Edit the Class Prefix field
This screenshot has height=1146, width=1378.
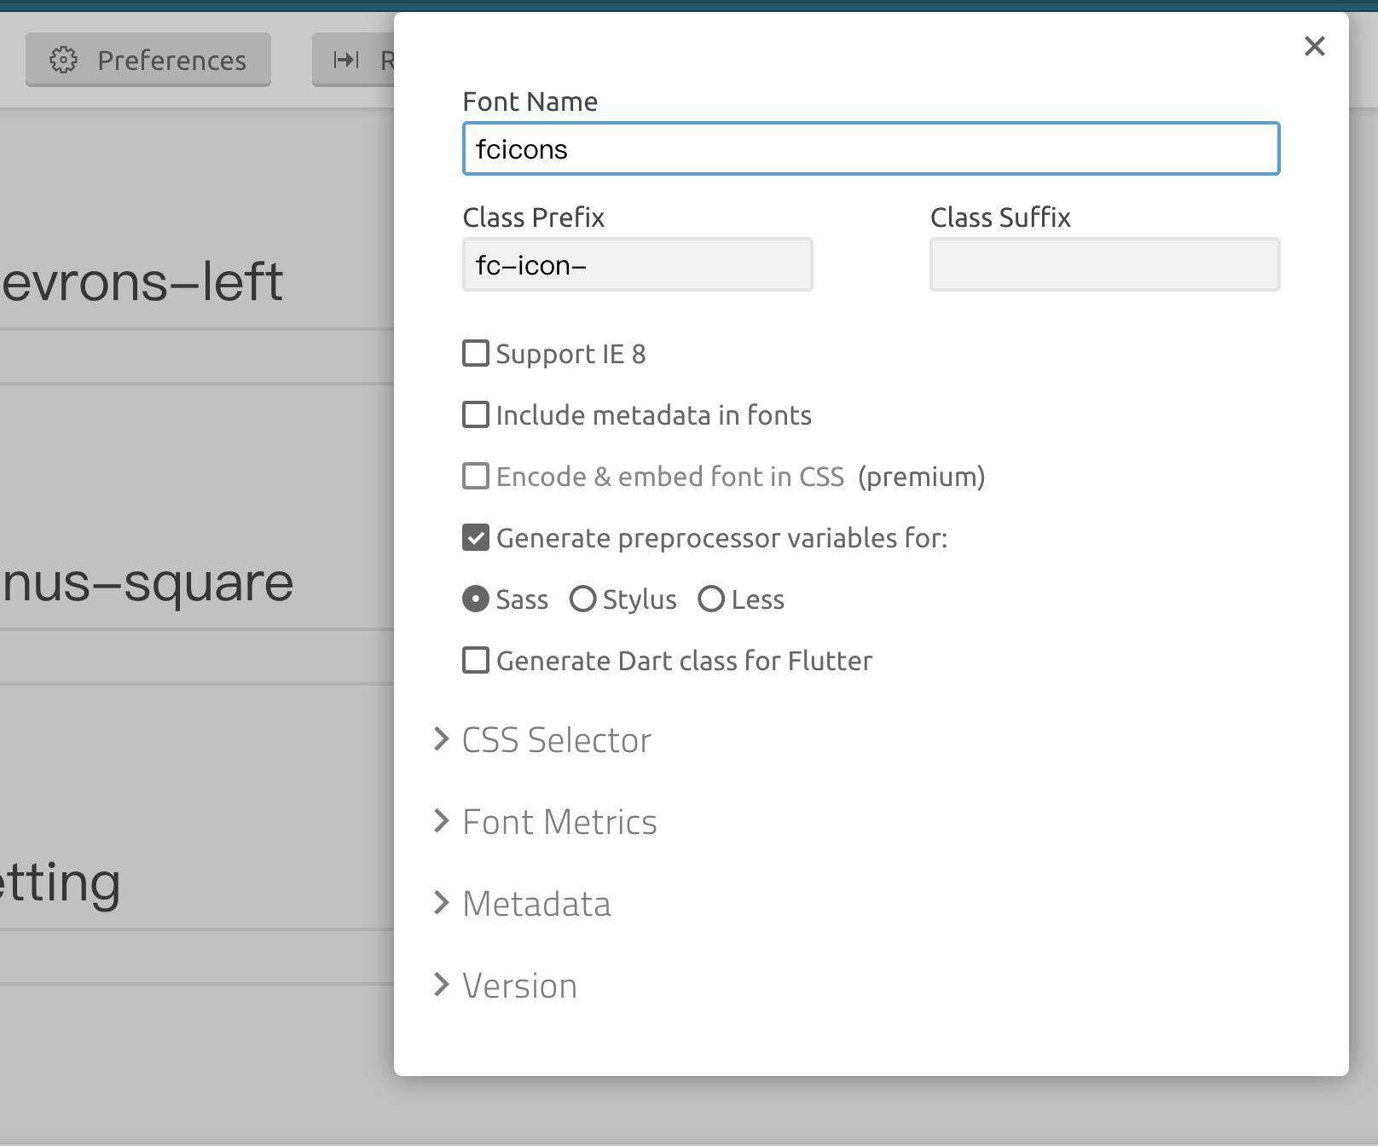(637, 264)
